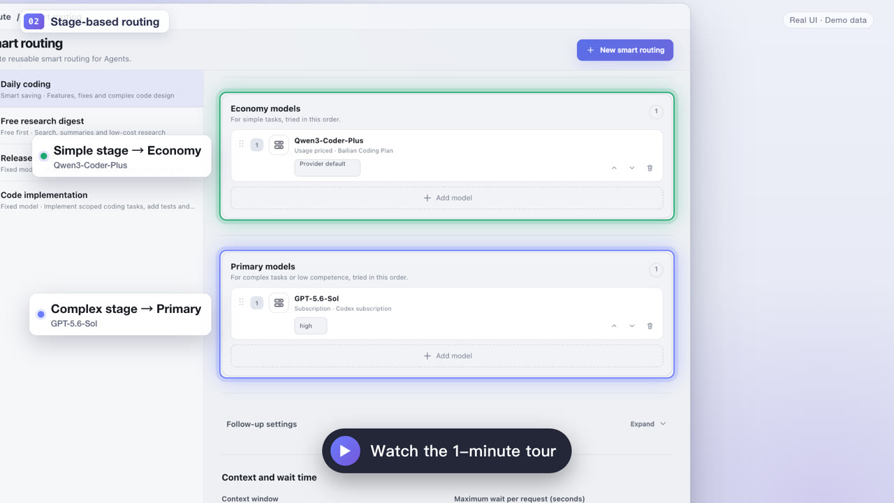The image size is (894, 503).
Task: Click the order number 1 next to Qwen3-Coder-Plus
Action: 257,145
